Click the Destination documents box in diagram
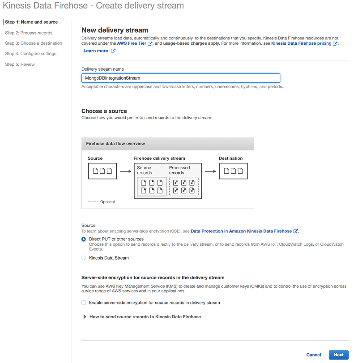The image size is (358, 363). 233,171
